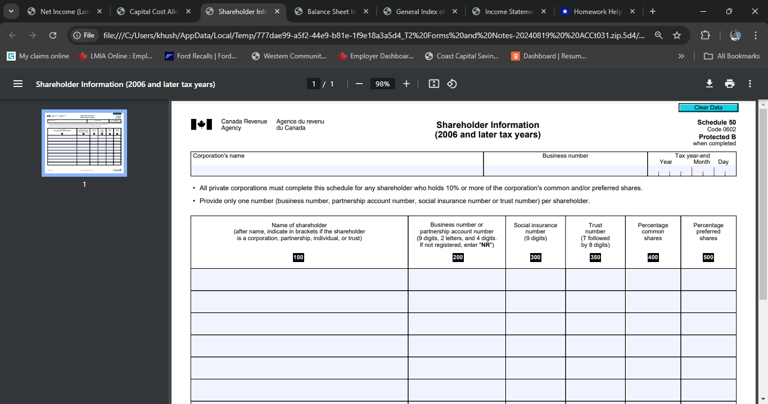Viewport: 768px width, 404px height.
Task: Open the tab search dropdown arrow
Action: click(11, 11)
